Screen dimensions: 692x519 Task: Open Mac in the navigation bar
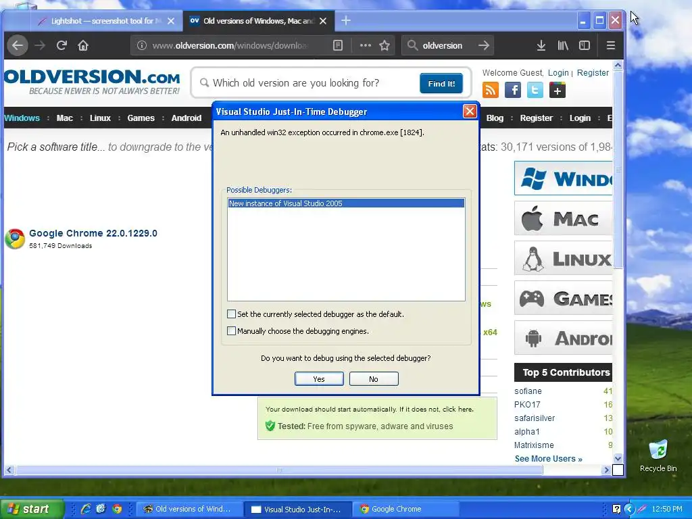click(64, 118)
